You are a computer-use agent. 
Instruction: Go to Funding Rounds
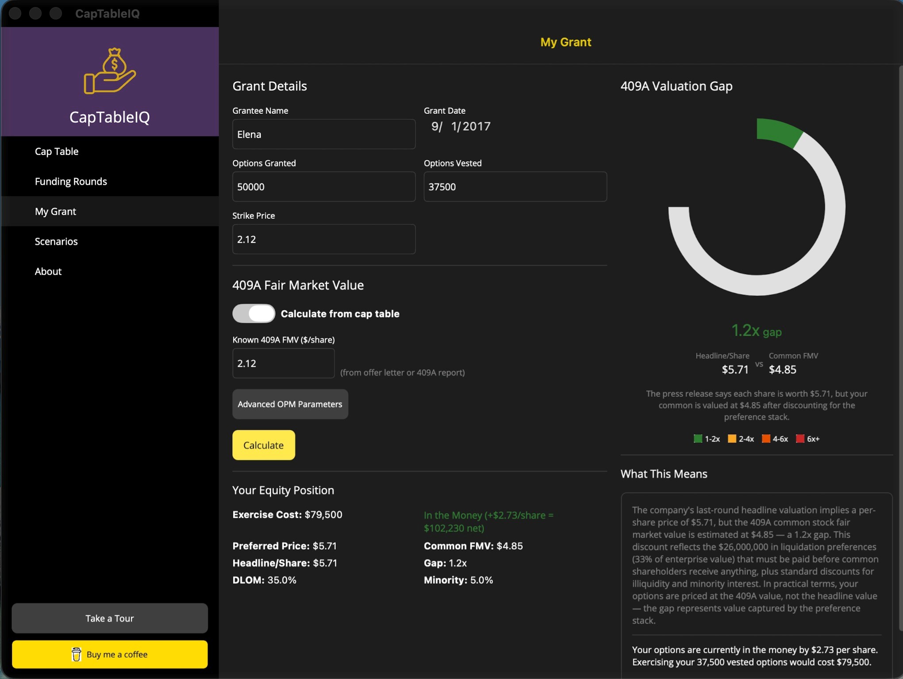(x=71, y=181)
